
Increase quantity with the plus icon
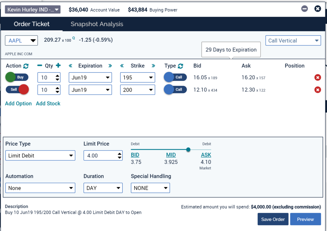point(58,66)
